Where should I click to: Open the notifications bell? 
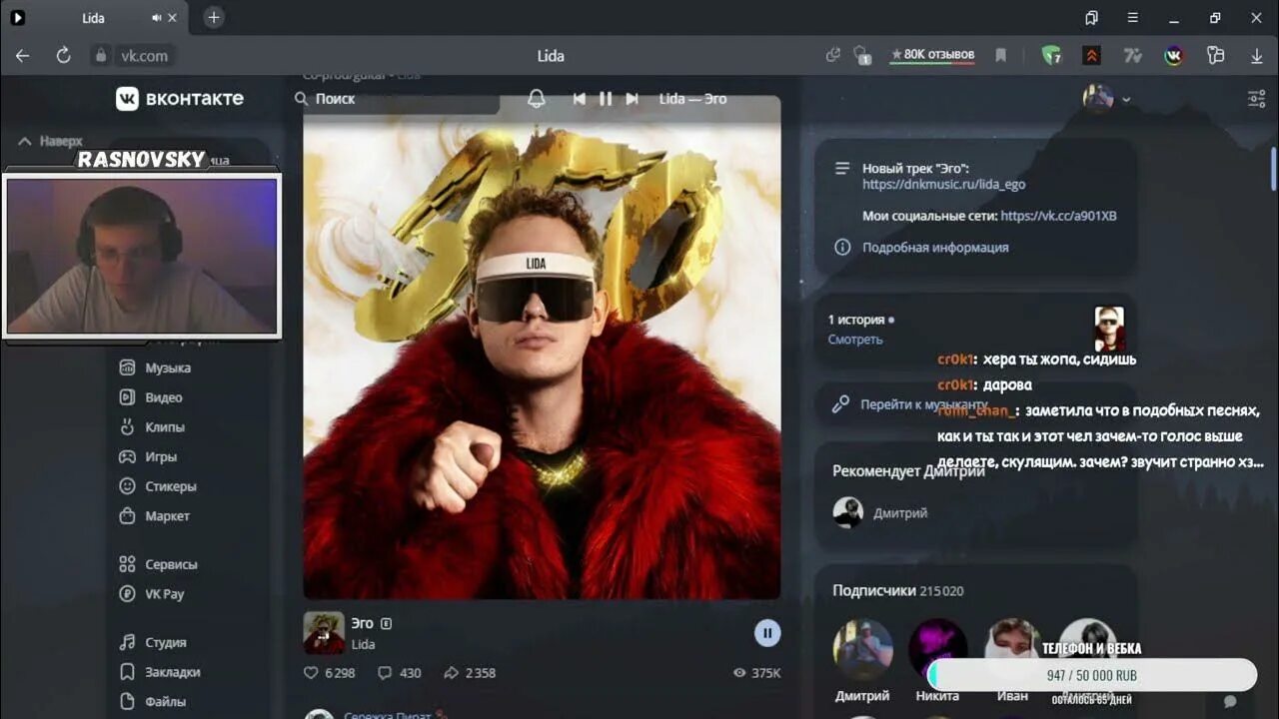coord(537,99)
